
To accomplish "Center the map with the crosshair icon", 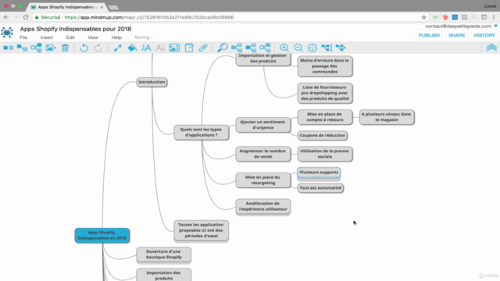I will (x=312, y=48).
